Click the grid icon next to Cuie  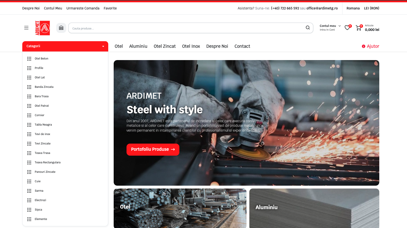(x=29, y=181)
